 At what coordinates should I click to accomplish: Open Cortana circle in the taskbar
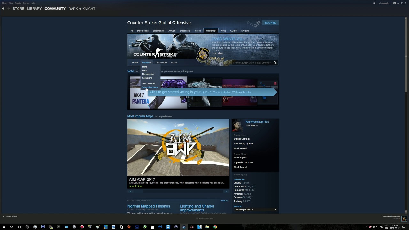click(x=11, y=227)
